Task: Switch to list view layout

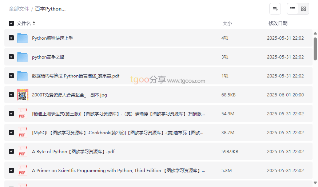Action: coord(293,9)
